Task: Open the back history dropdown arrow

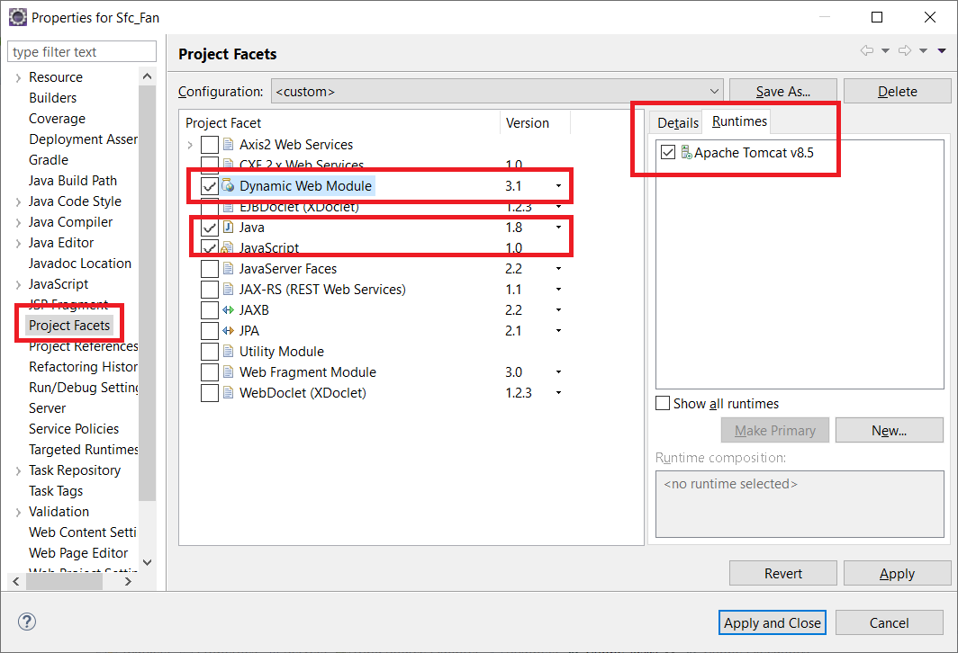Action: coord(885,50)
